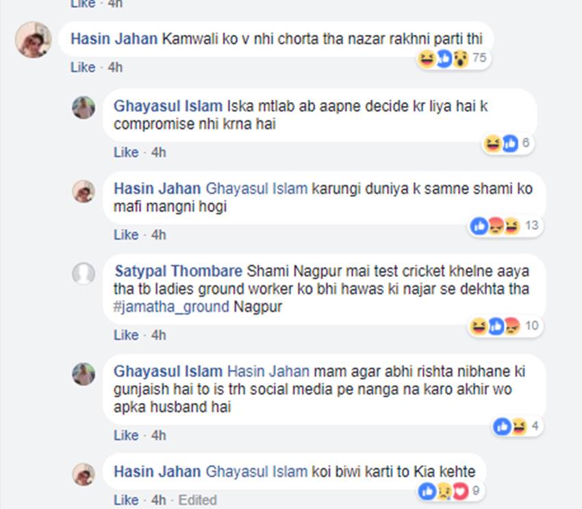582x509 pixels.
Task: Open Hasin Jahan's avatar on 'Kamwali' comment
Action: point(33,40)
